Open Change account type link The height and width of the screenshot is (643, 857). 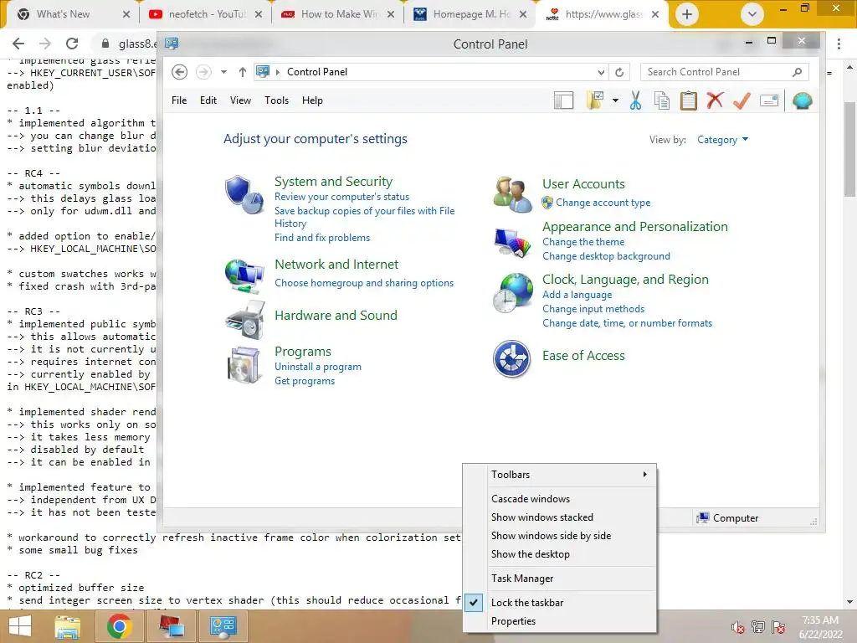click(603, 203)
